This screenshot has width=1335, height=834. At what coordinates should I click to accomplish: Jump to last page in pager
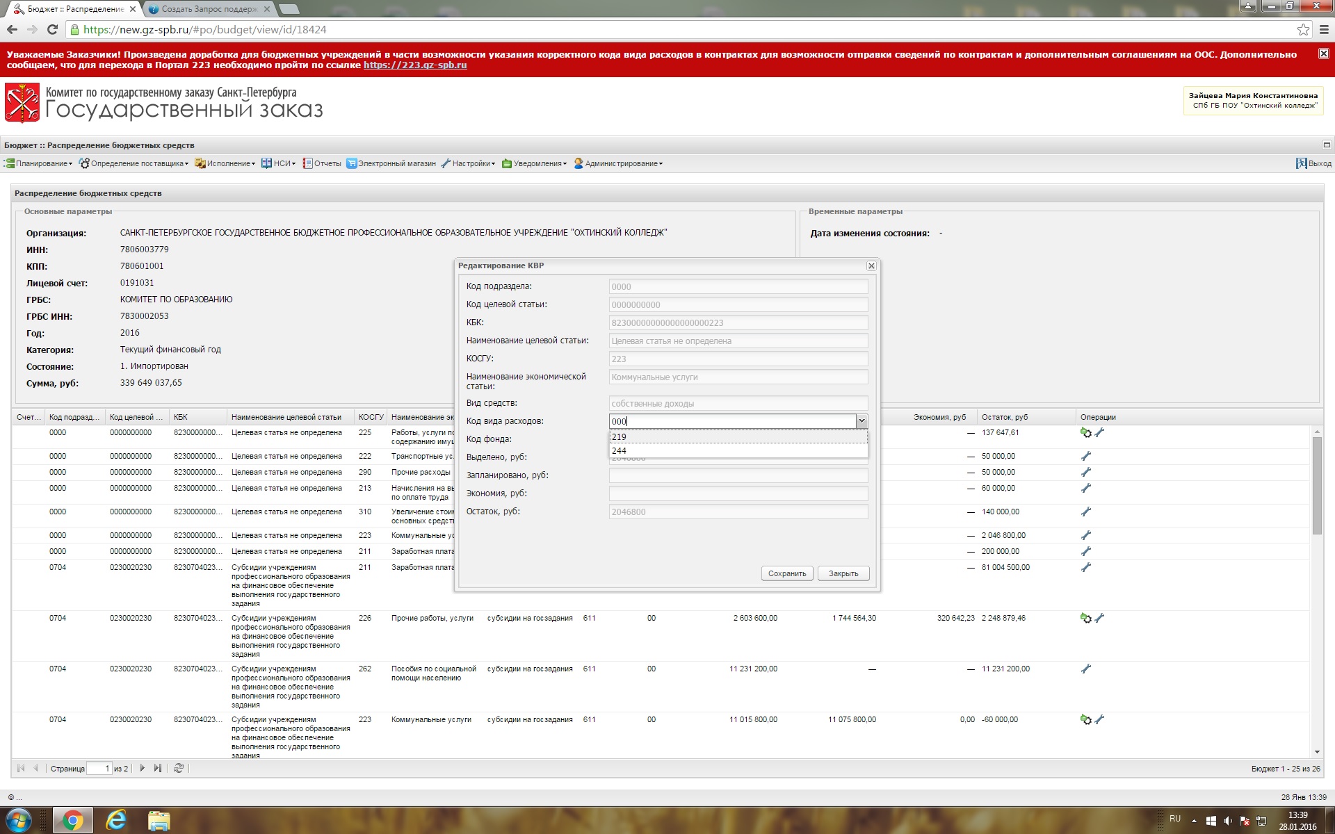tap(158, 768)
